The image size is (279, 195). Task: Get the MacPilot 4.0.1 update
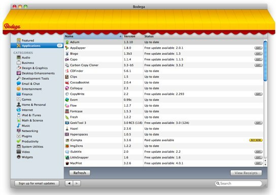(258, 163)
